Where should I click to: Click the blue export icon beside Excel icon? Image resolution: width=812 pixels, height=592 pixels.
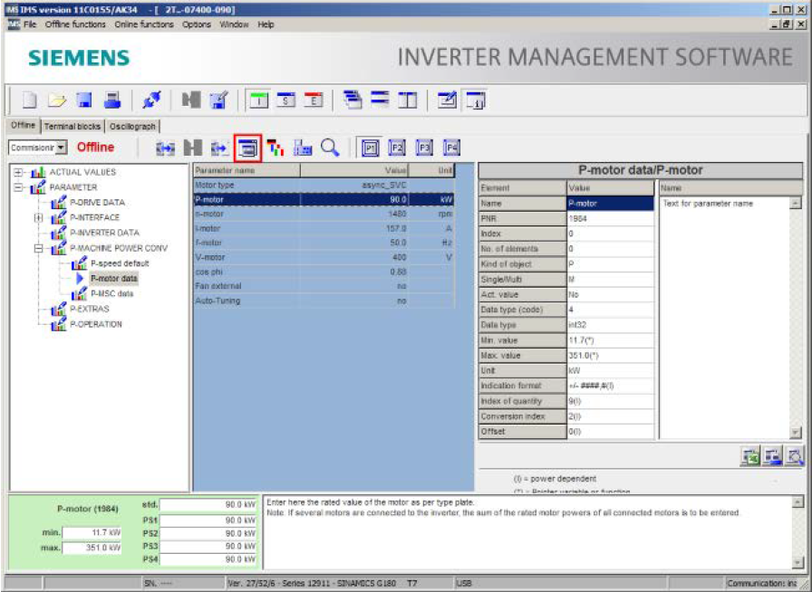772,456
